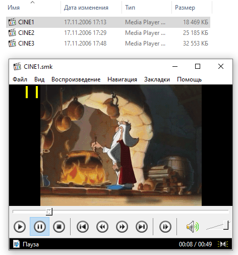Open the Вид menu

[39, 79]
